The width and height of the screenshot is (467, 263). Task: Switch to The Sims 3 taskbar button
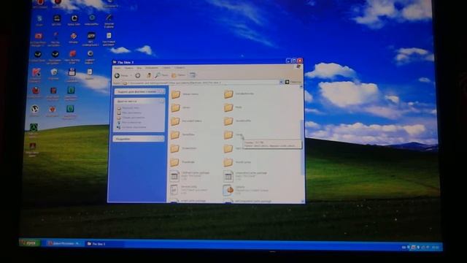point(104,244)
